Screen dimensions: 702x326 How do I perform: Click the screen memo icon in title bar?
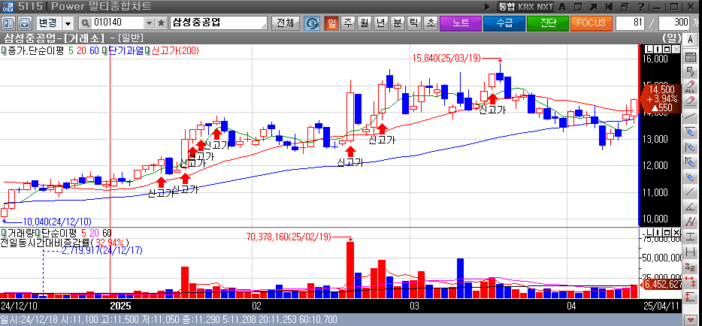tap(578, 7)
